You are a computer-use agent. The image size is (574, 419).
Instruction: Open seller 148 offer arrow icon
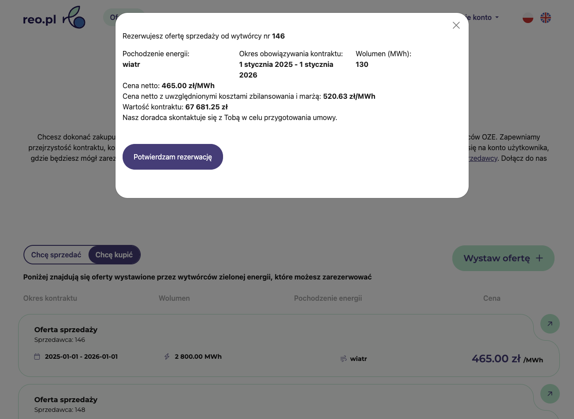click(x=550, y=394)
